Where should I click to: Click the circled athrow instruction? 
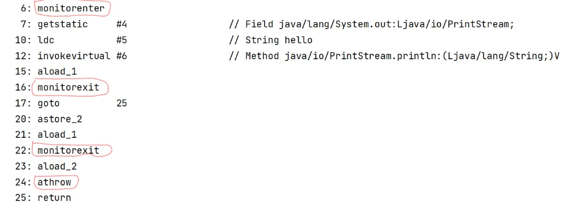point(54,182)
